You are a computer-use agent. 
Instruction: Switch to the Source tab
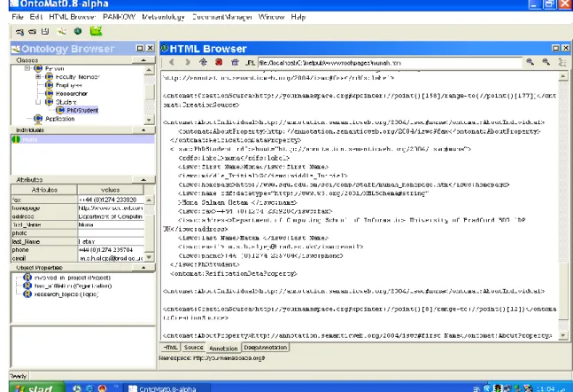(193, 348)
